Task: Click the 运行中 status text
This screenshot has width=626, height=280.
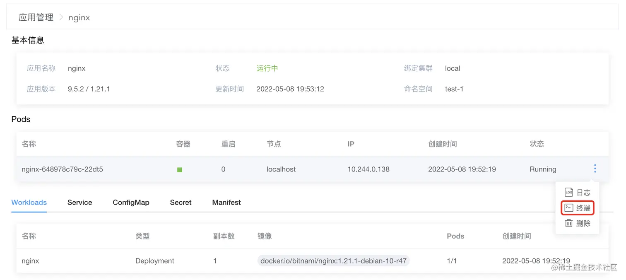Action: click(267, 68)
